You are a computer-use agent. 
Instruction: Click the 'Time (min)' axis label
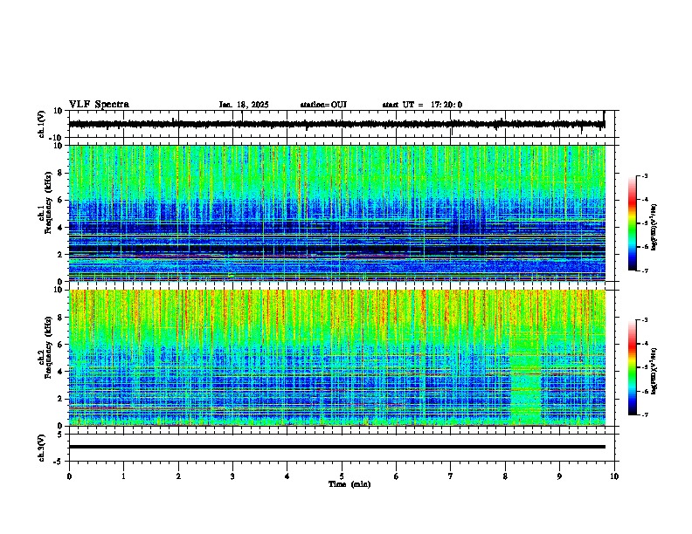tap(349, 484)
